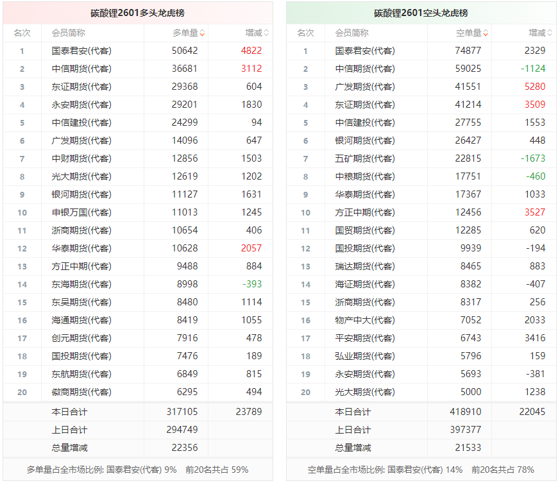Select 华泰期货(代客) in long table rank 12
558x483 pixels.
pyautogui.click(x=81, y=248)
